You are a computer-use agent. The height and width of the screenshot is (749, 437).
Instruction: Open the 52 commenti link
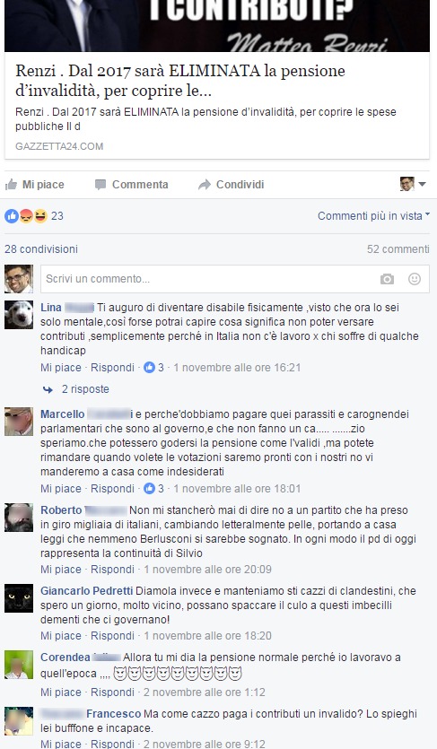tap(398, 248)
